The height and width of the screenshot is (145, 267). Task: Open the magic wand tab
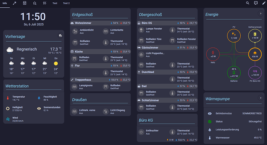15,3
